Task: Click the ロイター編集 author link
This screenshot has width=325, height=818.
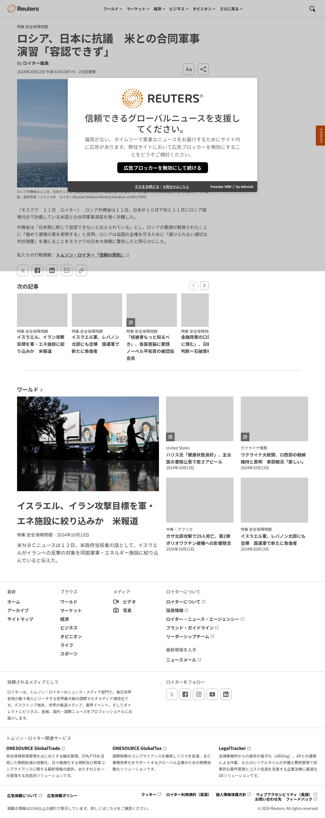Action: click(x=36, y=63)
